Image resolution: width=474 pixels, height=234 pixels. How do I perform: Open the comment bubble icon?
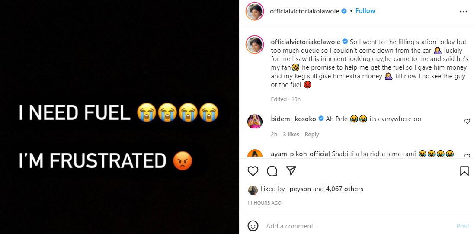(272, 171)
